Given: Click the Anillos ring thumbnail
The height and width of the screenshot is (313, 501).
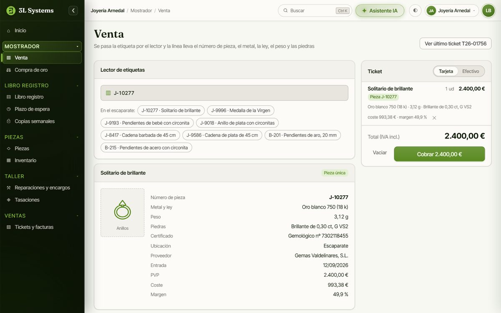Looking at the screenshot, I should coord(122,213).
